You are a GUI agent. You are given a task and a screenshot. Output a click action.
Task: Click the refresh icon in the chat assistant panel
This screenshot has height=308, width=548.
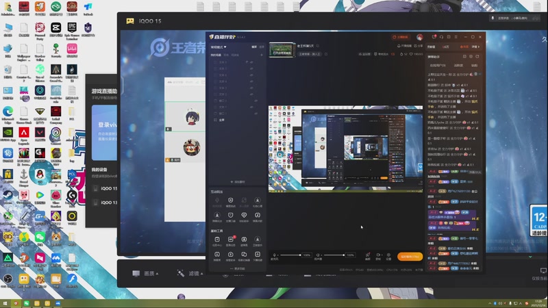point(477,57)
